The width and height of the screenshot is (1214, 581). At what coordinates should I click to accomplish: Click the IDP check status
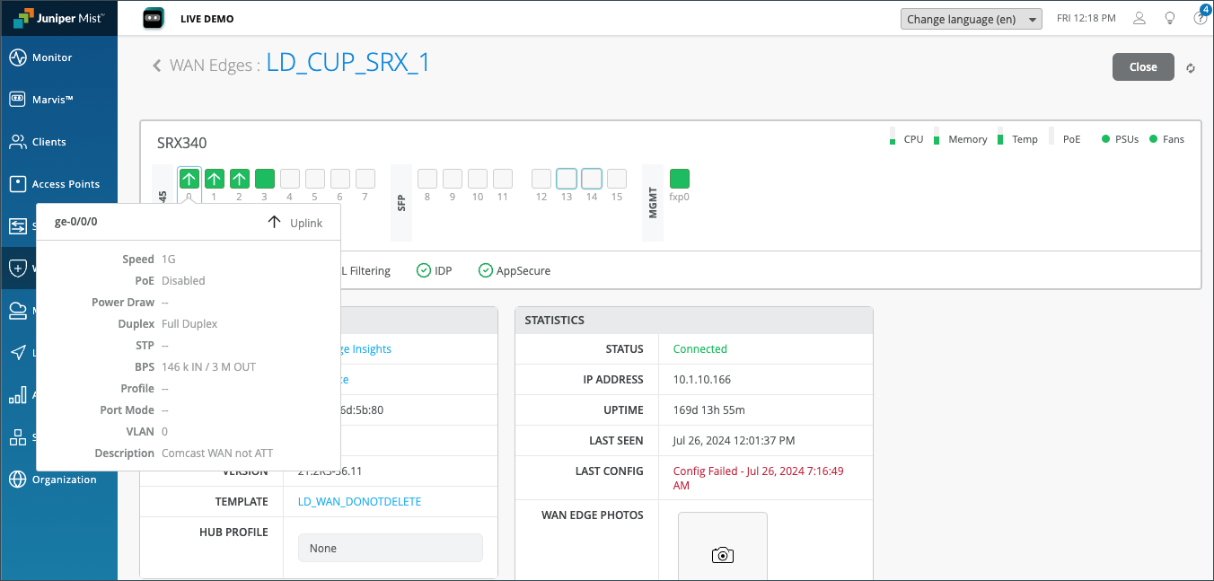click(x=434, y=270)
